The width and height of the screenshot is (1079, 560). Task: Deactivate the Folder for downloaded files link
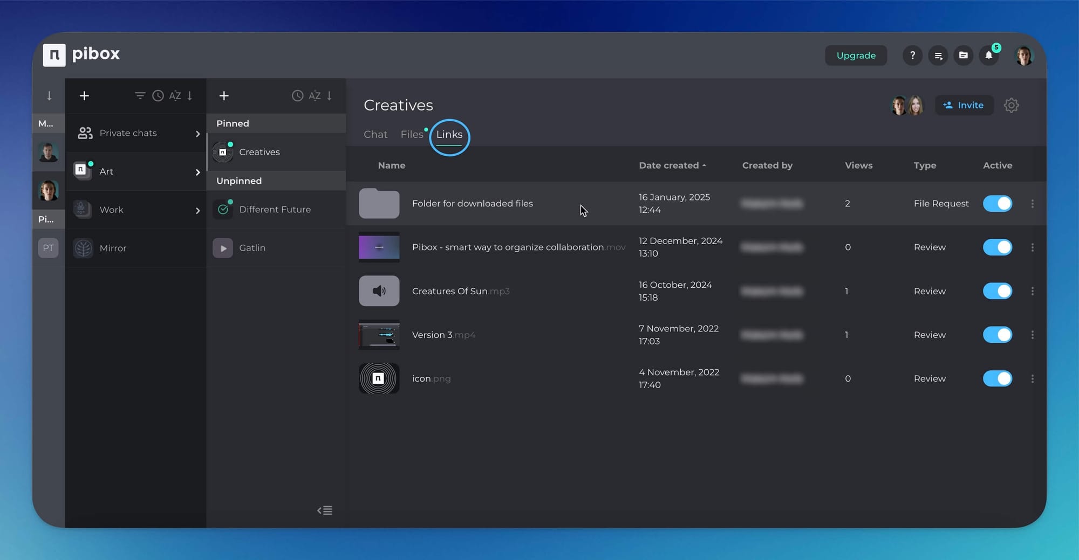997,203
